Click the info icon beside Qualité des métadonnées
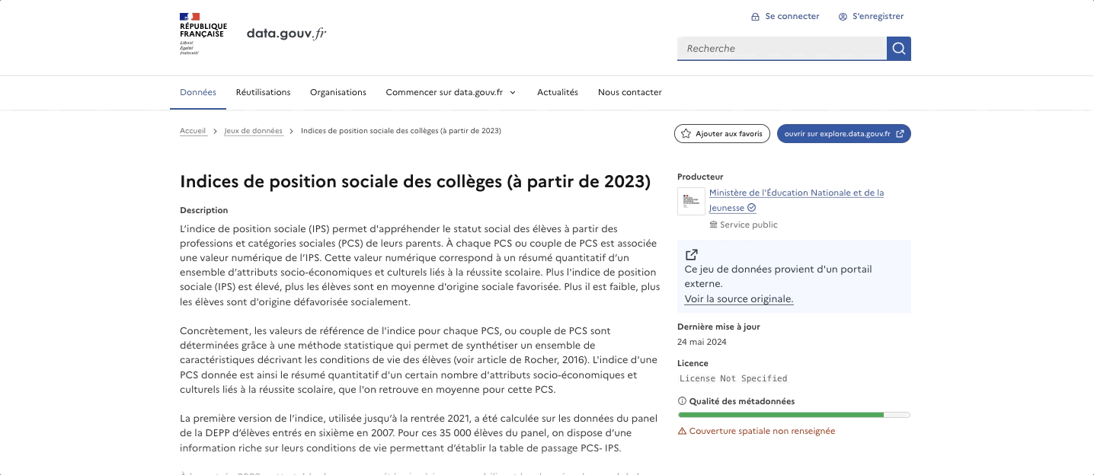 coord(682,401)
